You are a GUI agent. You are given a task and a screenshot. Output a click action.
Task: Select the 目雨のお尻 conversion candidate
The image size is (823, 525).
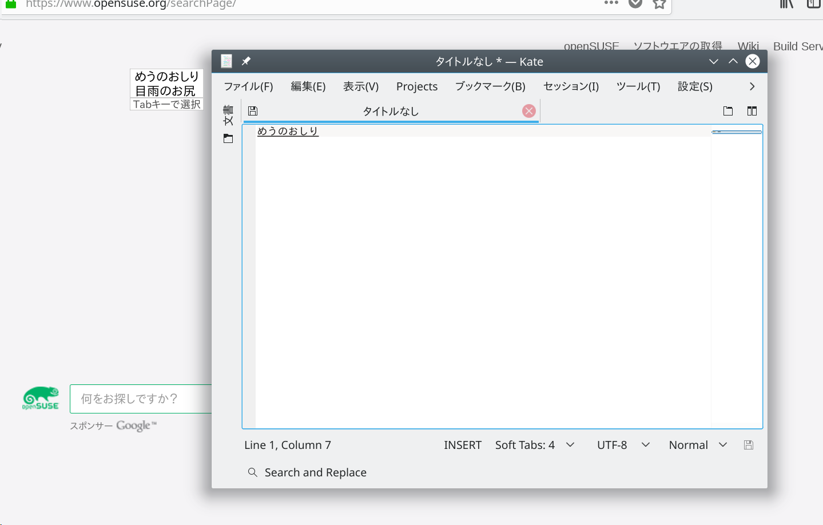165,91
